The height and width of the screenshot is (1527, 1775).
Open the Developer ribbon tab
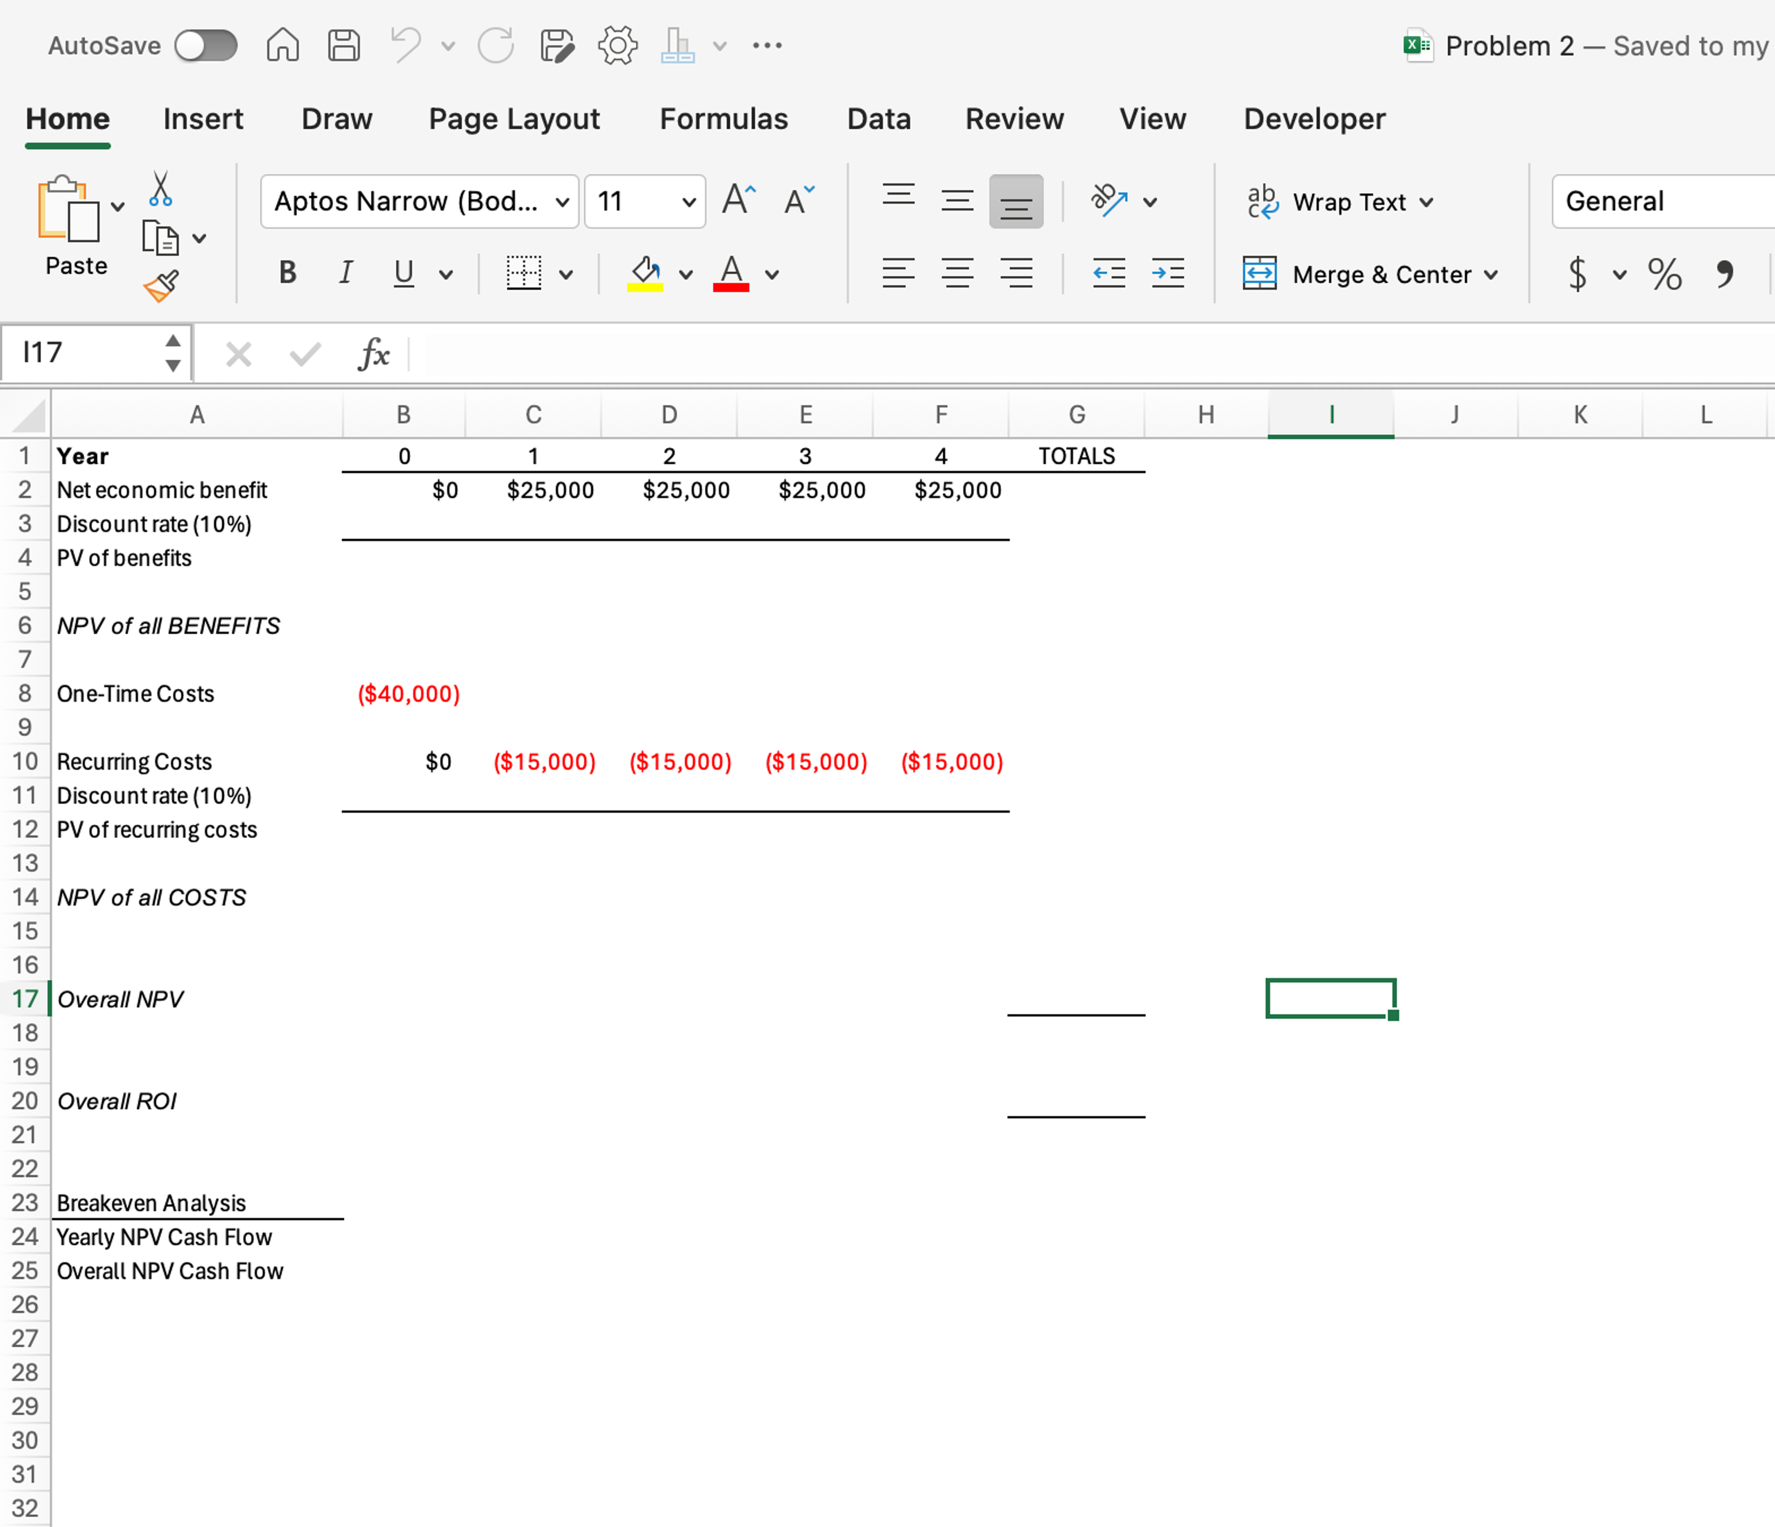coord(1313,119)
